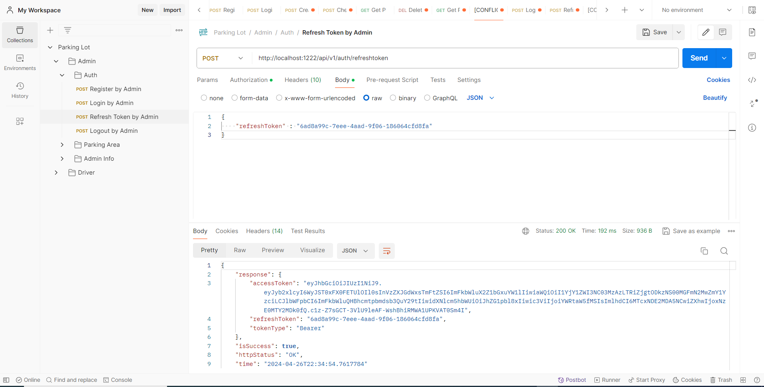Select Logout by Admin request

pos(115,131)
